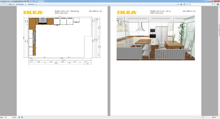Go to next page with down arrow

pyautogui.click(x=22, y=117)
